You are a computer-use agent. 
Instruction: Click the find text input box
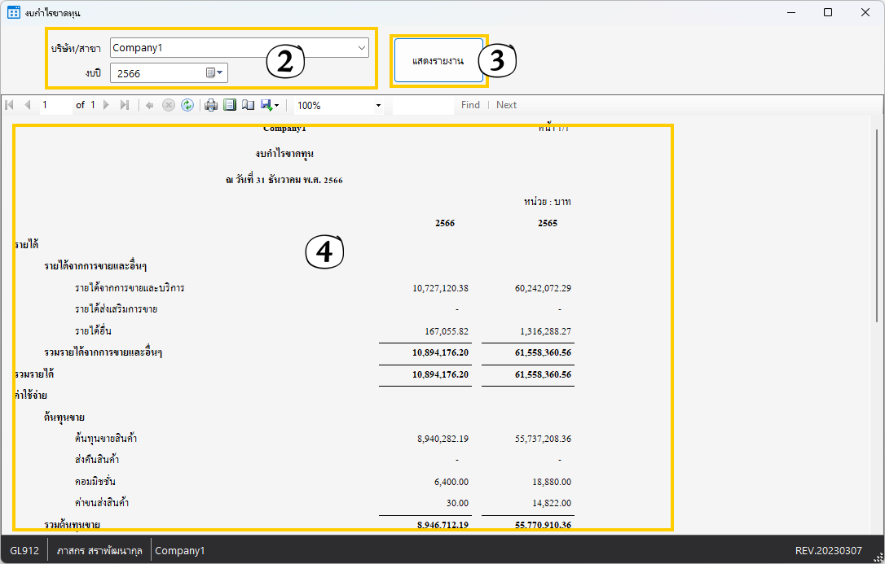tap(422, 105)
